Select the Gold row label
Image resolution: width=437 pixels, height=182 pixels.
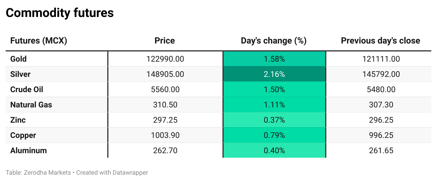coord(18,59)
